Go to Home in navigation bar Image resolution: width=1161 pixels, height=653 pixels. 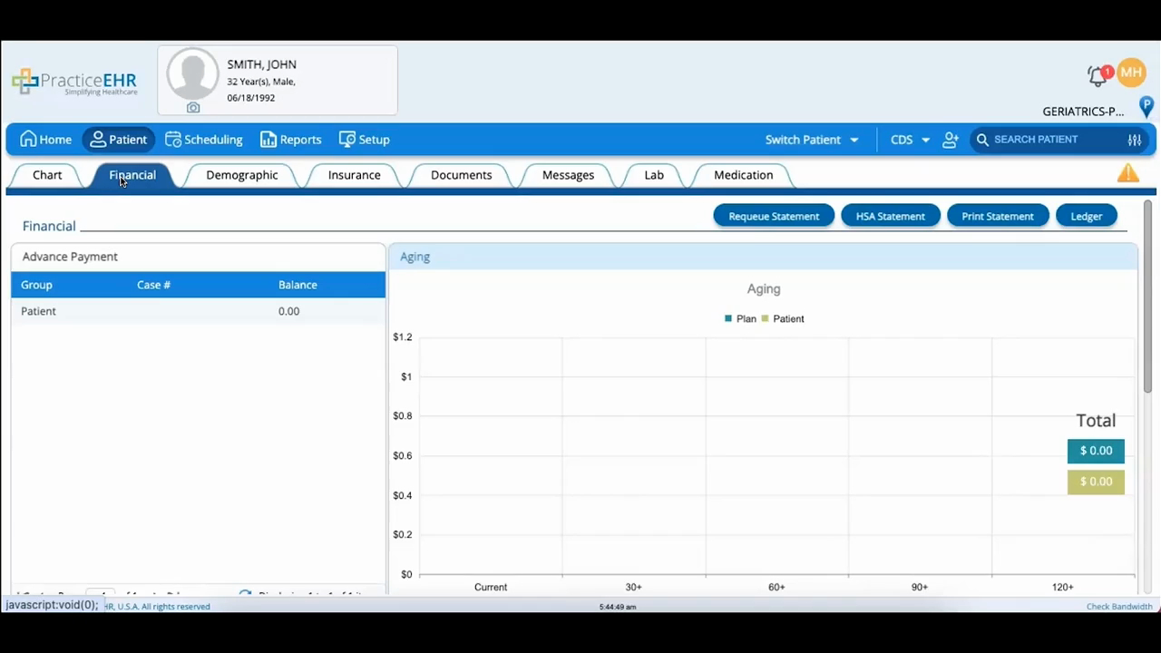(45, 140)
